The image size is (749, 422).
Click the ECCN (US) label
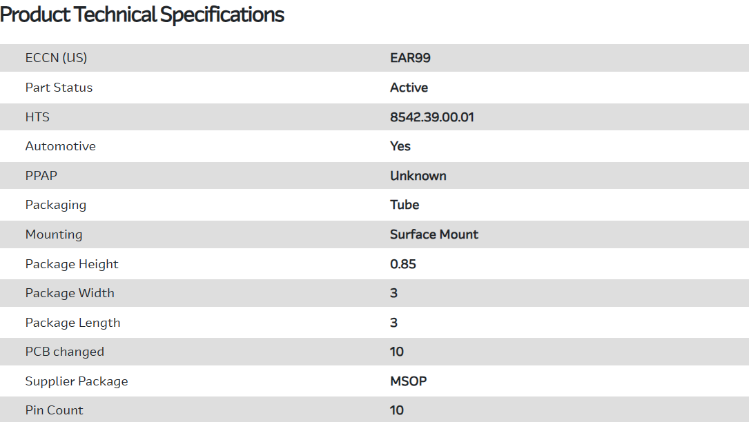click(56, 58)
